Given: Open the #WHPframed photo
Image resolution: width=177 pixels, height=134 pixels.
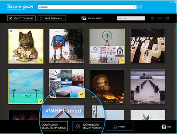Looking at the screenshot, I should (x=63, y=112).
